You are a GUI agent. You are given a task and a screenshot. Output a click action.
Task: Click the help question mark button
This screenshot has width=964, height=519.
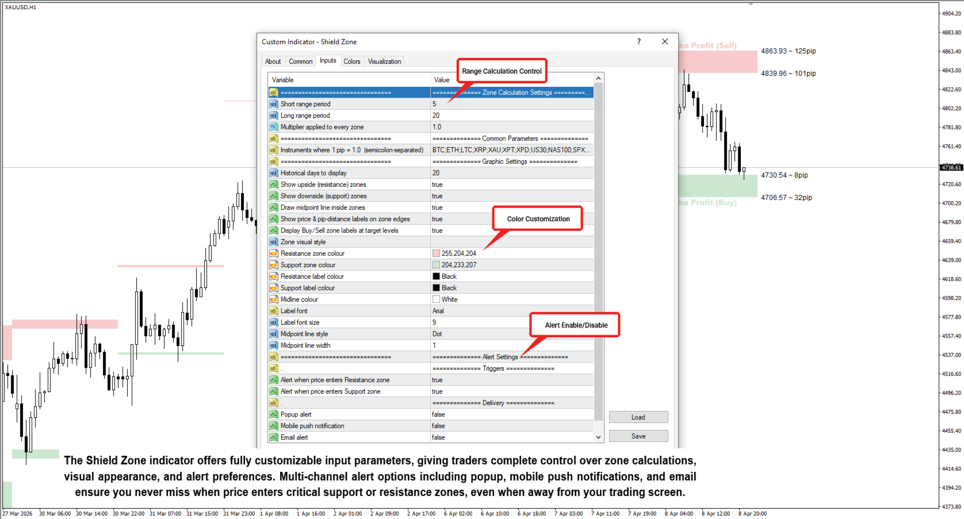pyautogui.click(x=639, y=41)
